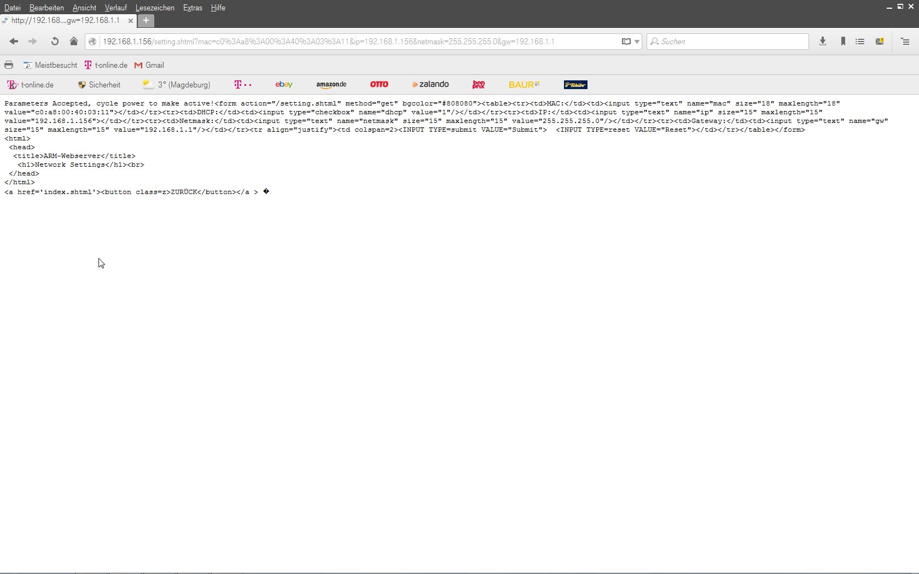Screen dimensions: 919x574
Task: Open the BAUR shortcut
Action: tap(524, 85)
